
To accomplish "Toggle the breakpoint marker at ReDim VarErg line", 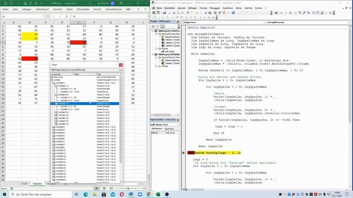I will point(184,153).
